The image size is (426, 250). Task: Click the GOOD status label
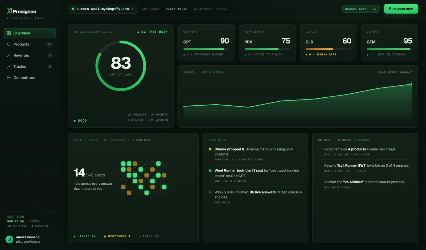[80, 121]
